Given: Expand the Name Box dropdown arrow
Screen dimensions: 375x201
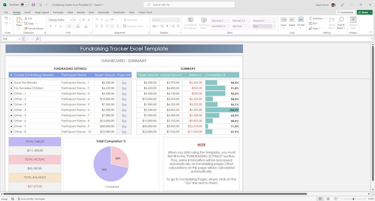Looking at the screenshot, I should click(x=19, y=39).
